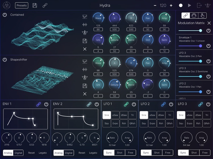This screenshot has height=159, width=213.
Task: Click the triangular Hydra logo icon
Action: 7,5
